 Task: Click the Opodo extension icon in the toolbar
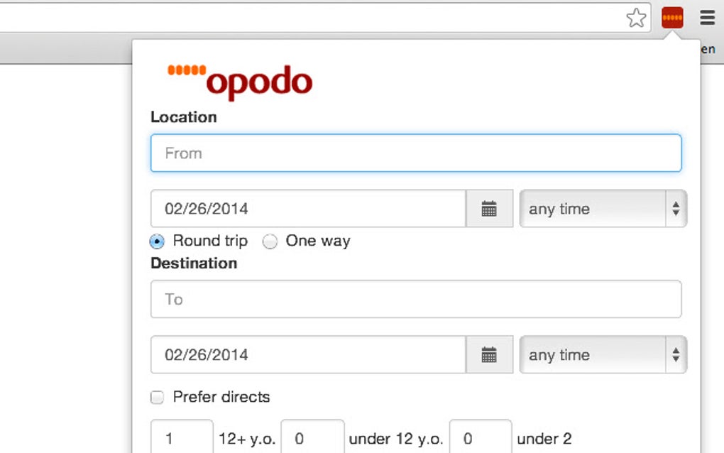click(671, 17)
